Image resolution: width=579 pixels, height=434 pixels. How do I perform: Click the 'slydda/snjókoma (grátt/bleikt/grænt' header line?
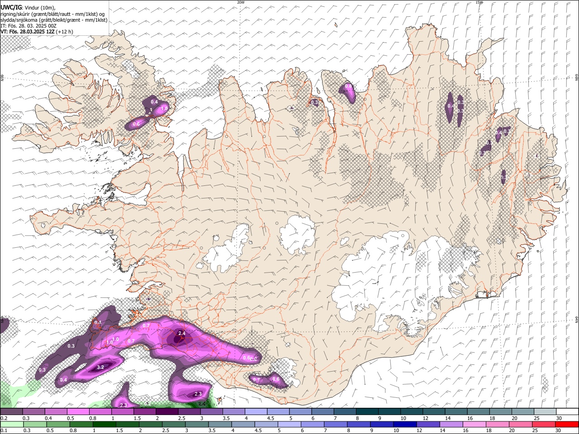tap(54, 20)
